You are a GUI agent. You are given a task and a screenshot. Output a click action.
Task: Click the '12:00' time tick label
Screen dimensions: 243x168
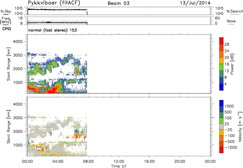(x=119, y=162)
